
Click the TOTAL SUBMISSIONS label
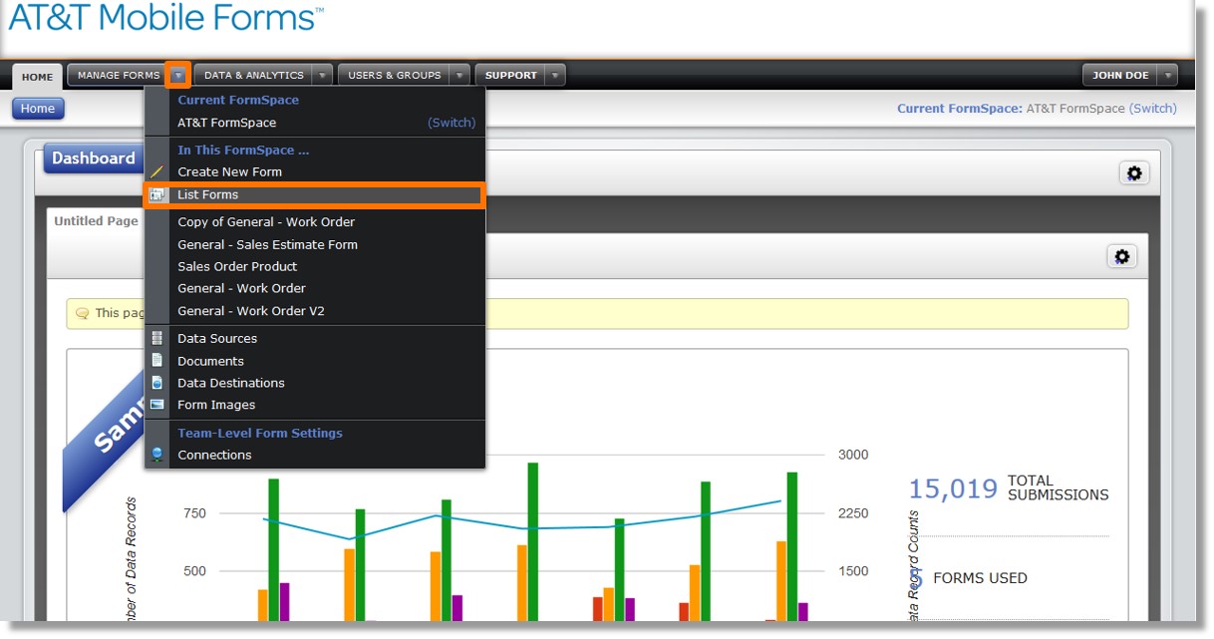1058,487
